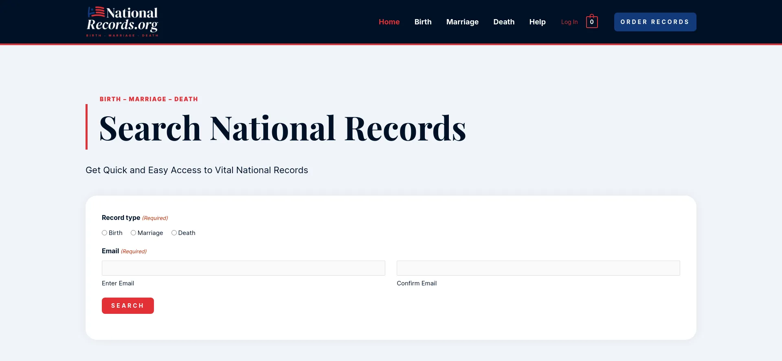Click the National Records.org logo

click(x=122, y=22)
